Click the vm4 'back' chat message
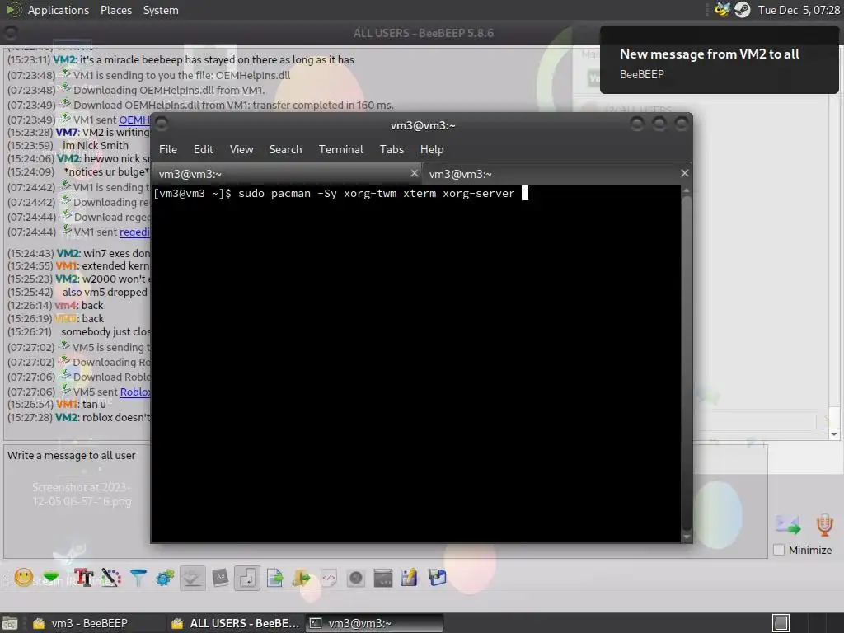 (55, 305)
